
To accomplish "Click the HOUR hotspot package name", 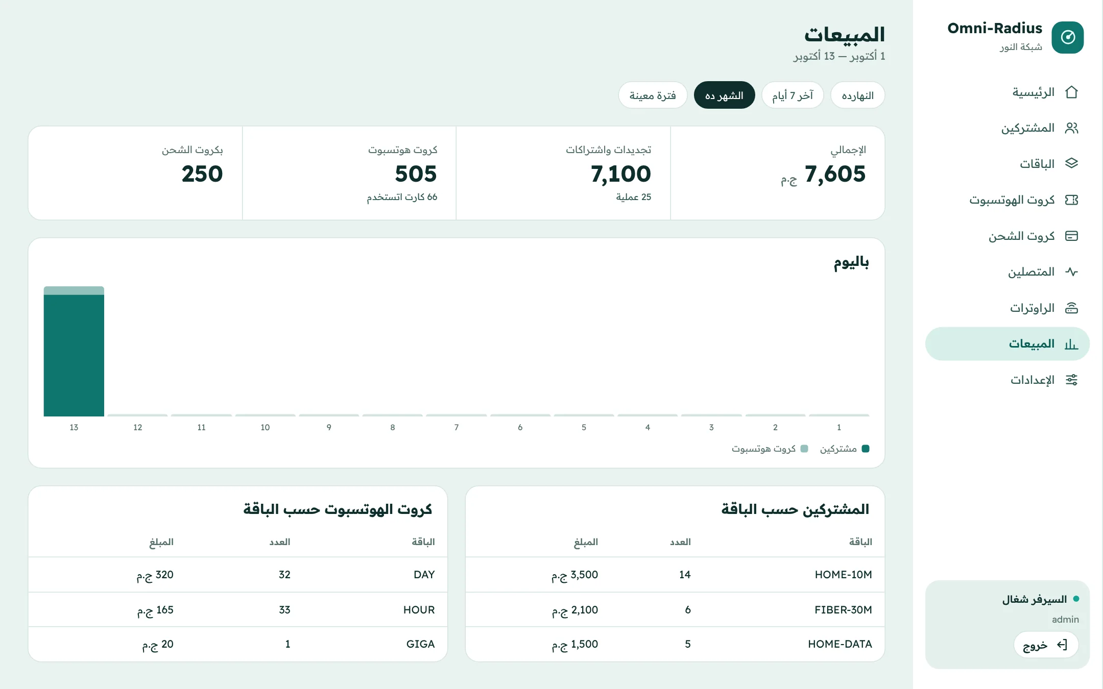I will tap(419, 610).
